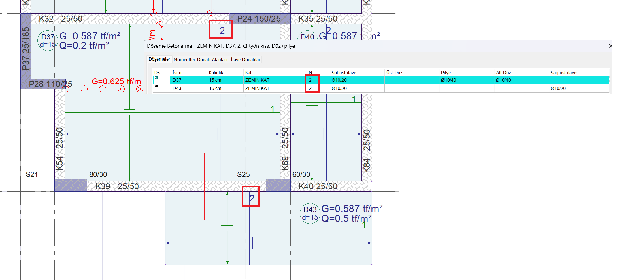Screen dimensions: 619x280
Task: Select the Pilye Ø10/40 cell in row D37
Action: point(448,80)
